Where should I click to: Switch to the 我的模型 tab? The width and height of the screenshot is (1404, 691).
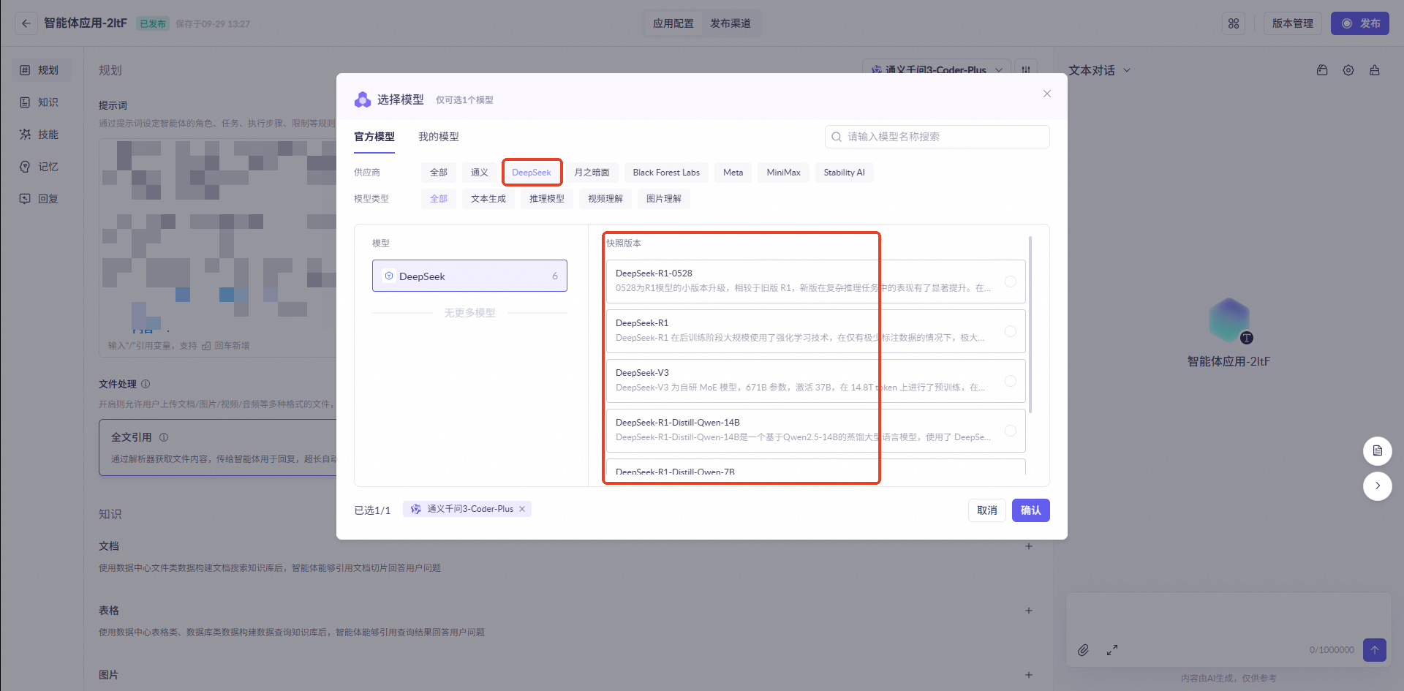pyautogui.click(x=439, y=137)
